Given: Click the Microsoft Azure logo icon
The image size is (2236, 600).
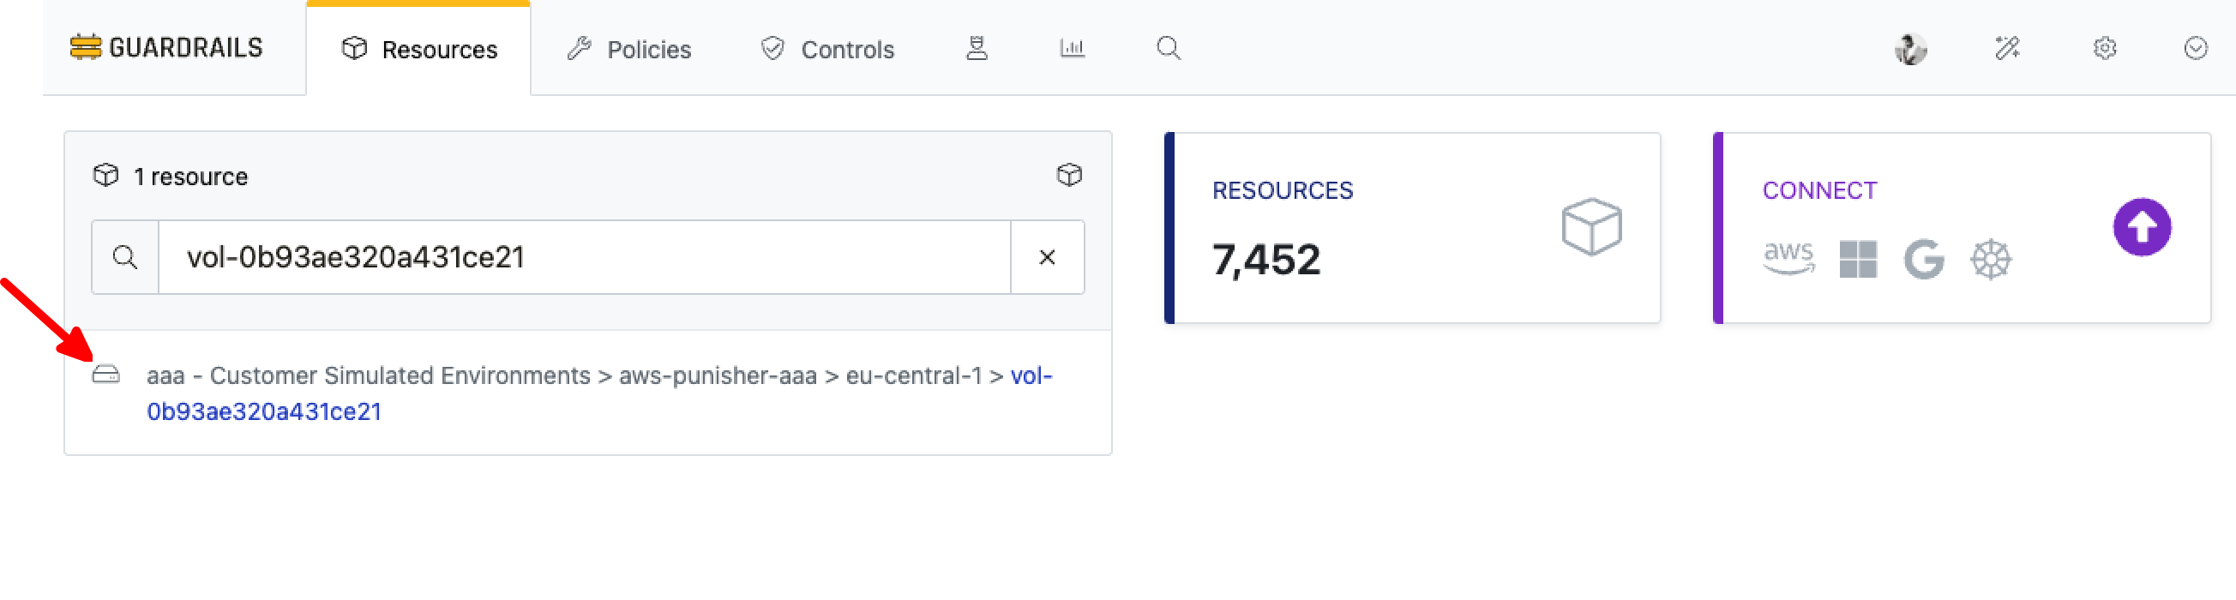Looking at the screenshot, I should point(1858,260).
